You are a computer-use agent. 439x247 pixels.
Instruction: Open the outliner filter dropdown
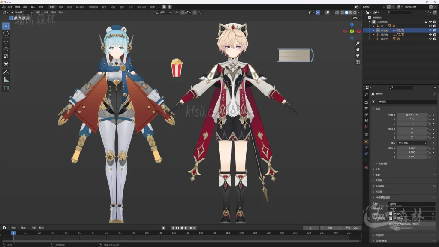pyautogui.click(x=428, y=12)
